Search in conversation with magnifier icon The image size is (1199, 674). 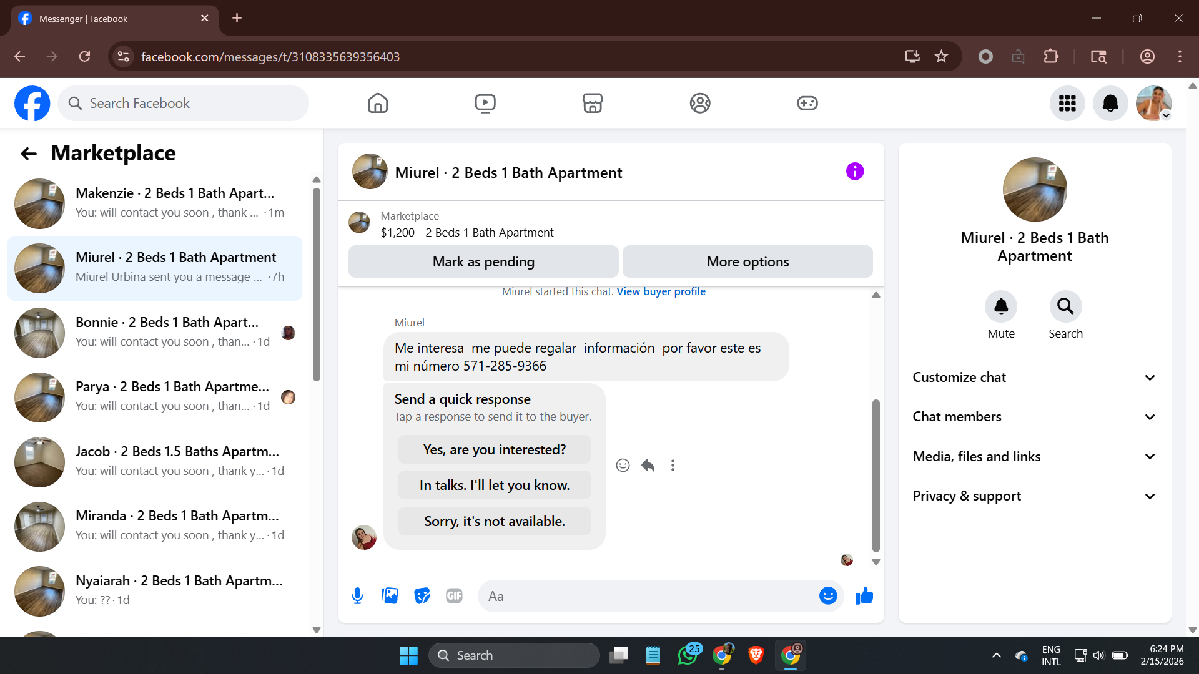[1065, 306]
